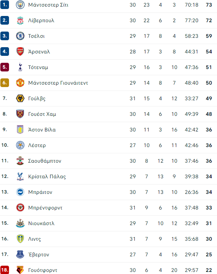The height and width of the screenshot is (274, 217).
Task: Click the West Ham crest icon
Action: 20,114
